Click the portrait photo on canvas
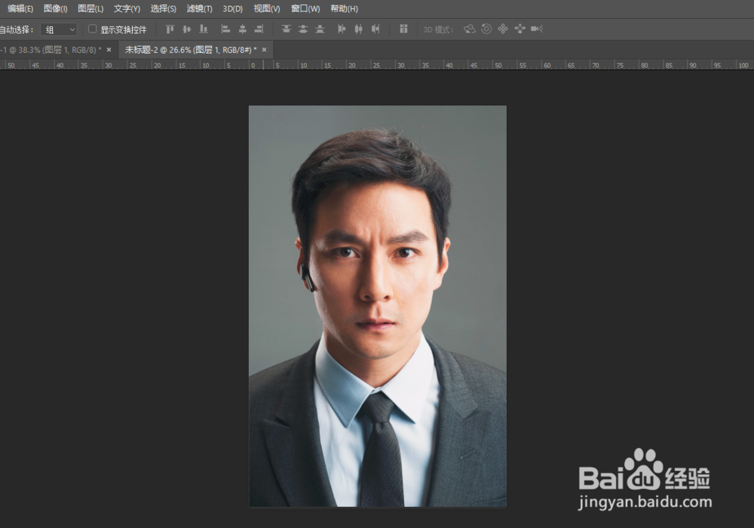Viewport: 754px width, 528px height. pyautogui.click(x=378, y=306)
